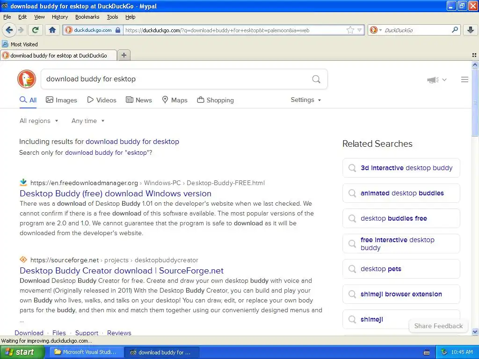Click the padlock site identity icon
This screenshot has height=359, width=479.
pyautogui.click(x=118, y=30)
